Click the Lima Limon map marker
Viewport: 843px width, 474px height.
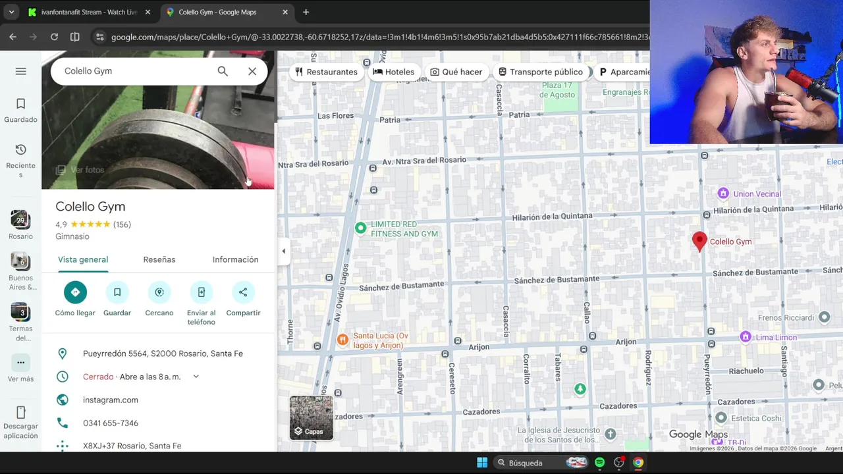[746, 336]
